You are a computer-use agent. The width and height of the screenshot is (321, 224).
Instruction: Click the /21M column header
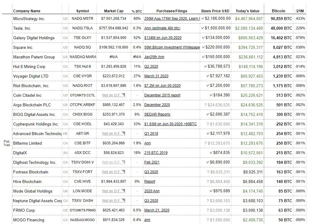point(300,11)
